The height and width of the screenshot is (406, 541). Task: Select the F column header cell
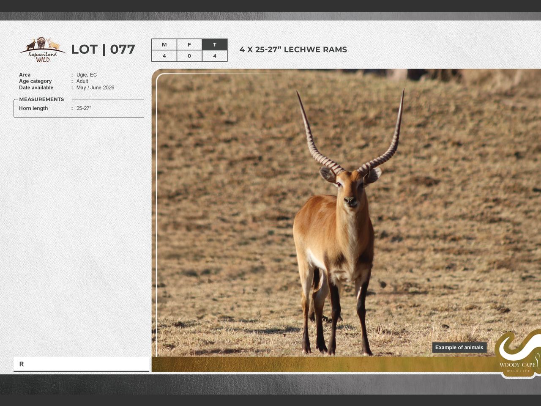tap(189, 45)
